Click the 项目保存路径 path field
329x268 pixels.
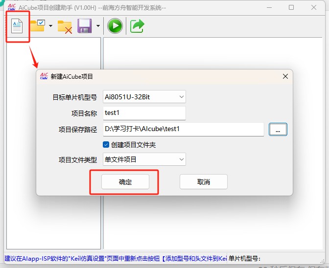pyautogui.click(x=184, y=129)
